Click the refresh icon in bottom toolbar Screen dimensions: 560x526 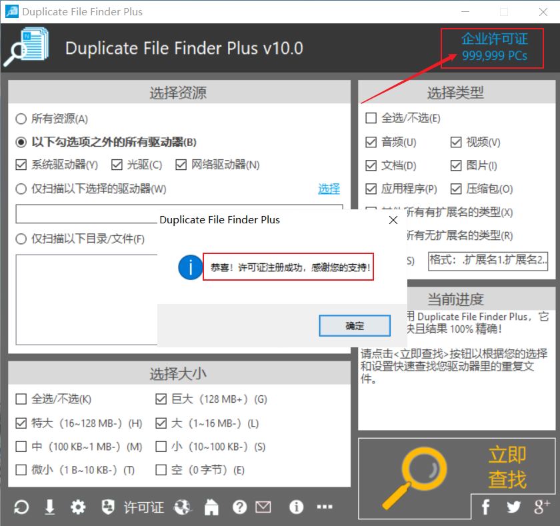click(x=21, y=507)
